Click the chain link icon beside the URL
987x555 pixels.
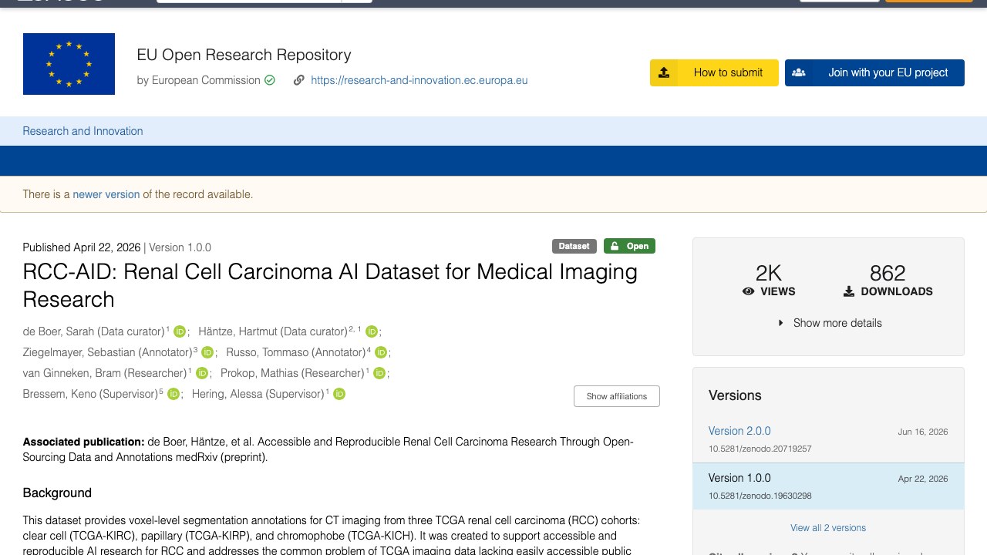point(299,80)
